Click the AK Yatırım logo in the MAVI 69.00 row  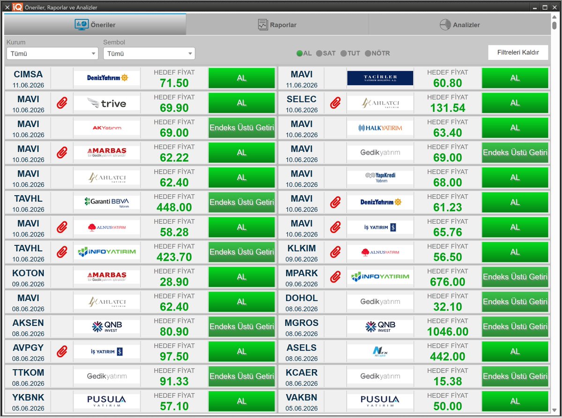coord(107,128)
